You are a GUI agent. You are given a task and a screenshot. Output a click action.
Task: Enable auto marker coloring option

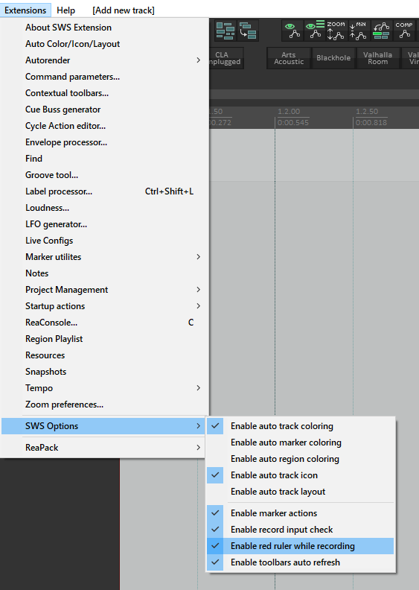coord(301,442)
